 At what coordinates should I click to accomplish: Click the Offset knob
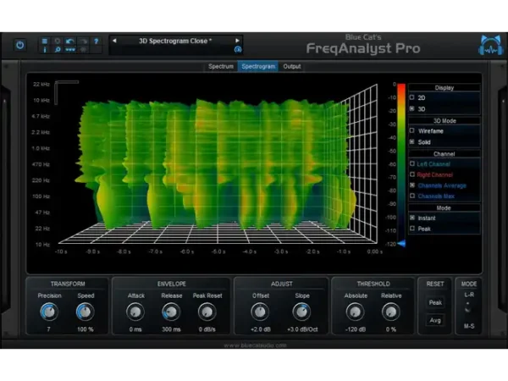click(260, 312)
